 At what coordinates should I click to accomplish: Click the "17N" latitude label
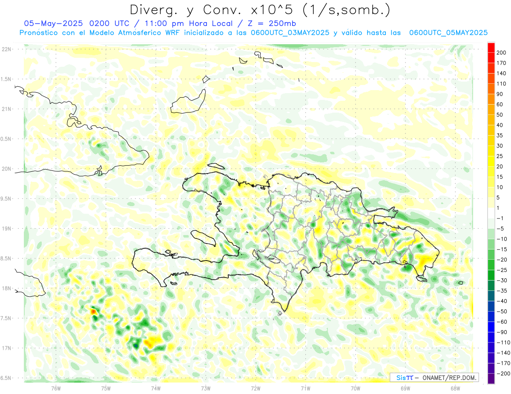6,348
